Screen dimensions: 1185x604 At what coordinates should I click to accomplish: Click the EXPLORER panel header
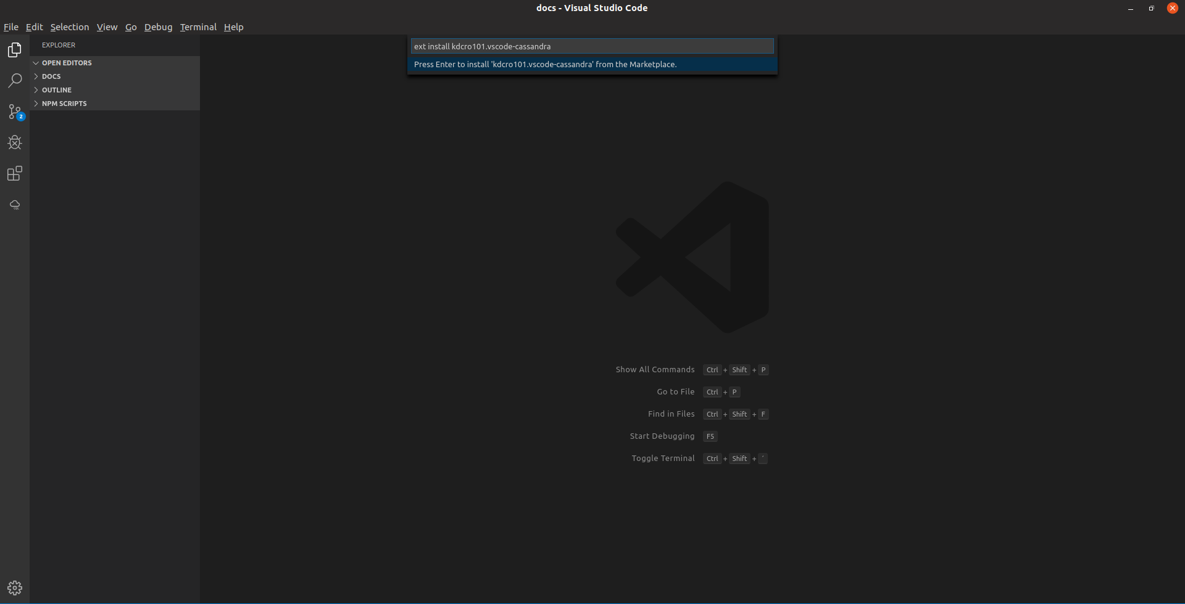click(57, 44)
